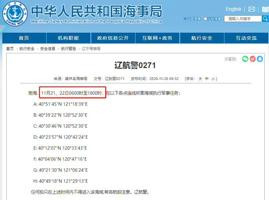Image resolution: width=269 pixels, height=200 pixels.
Task: Click the open book icon in header
Action: 265,9
